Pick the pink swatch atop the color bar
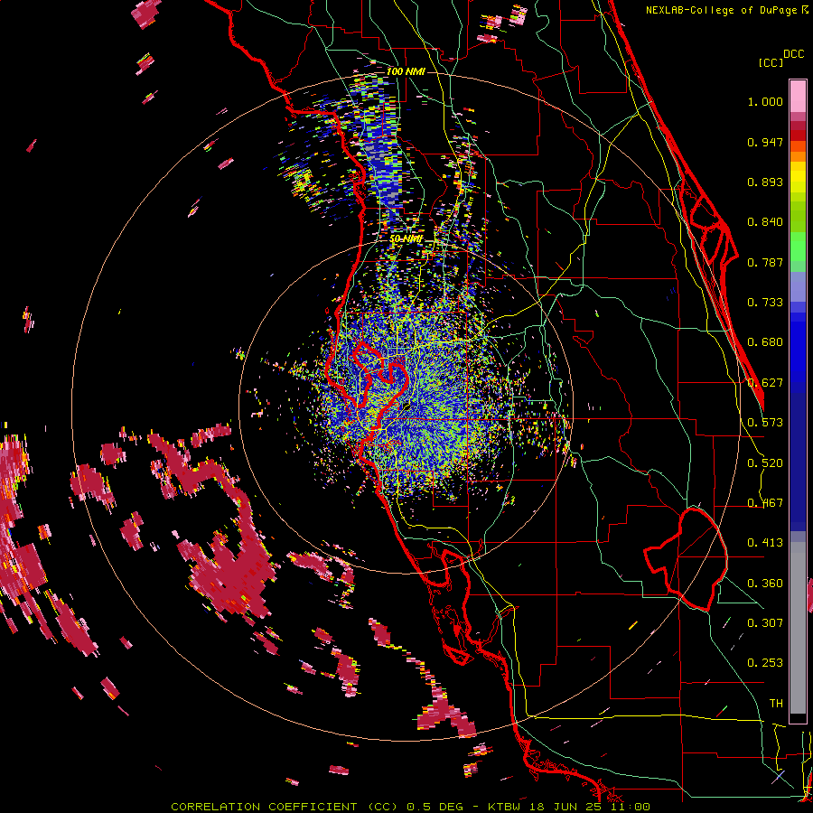 [x=798, y=96]
